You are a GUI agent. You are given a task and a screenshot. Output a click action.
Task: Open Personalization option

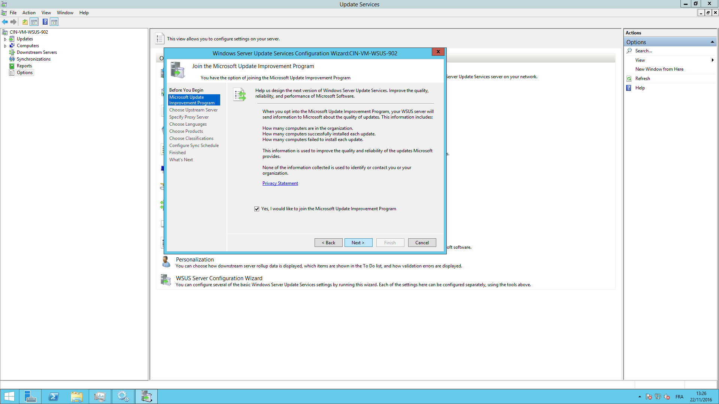[195, 260]
